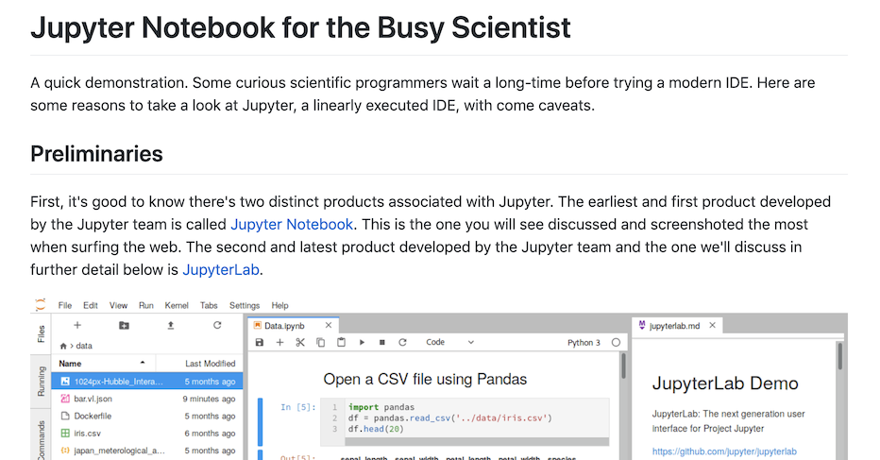Screen dimensions: 880x460
Task: Click the cell collapse bar beside In [5]
Action: (260, 422)
